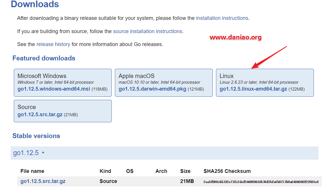Viewport: 332px width, 189px height.
Task: Download go1.12.5.darwin-amd64.pkg package
Action: [152, 89]
